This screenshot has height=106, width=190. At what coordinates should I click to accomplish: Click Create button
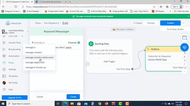[x=73, y=97]
